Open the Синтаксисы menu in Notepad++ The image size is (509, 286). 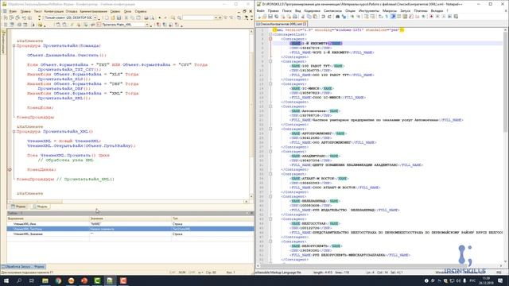pyautogui.click(x=332, y=10)
